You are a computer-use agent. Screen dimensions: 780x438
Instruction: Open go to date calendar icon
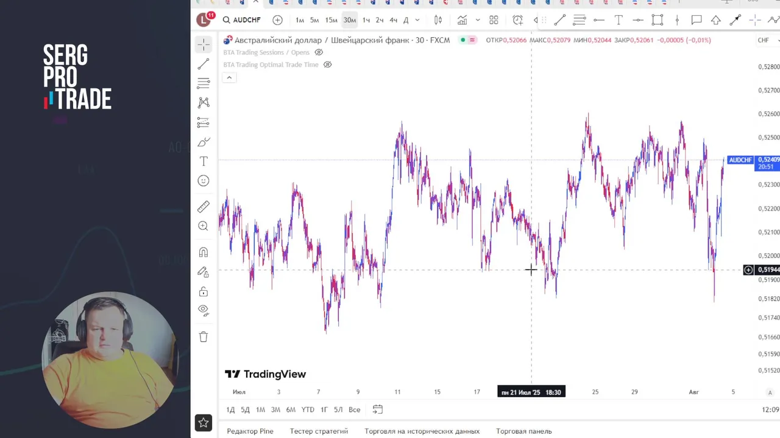(x=378, y=409)
